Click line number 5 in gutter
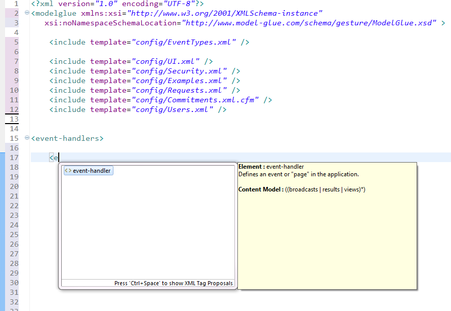The image size is (451, 311). 16,42
